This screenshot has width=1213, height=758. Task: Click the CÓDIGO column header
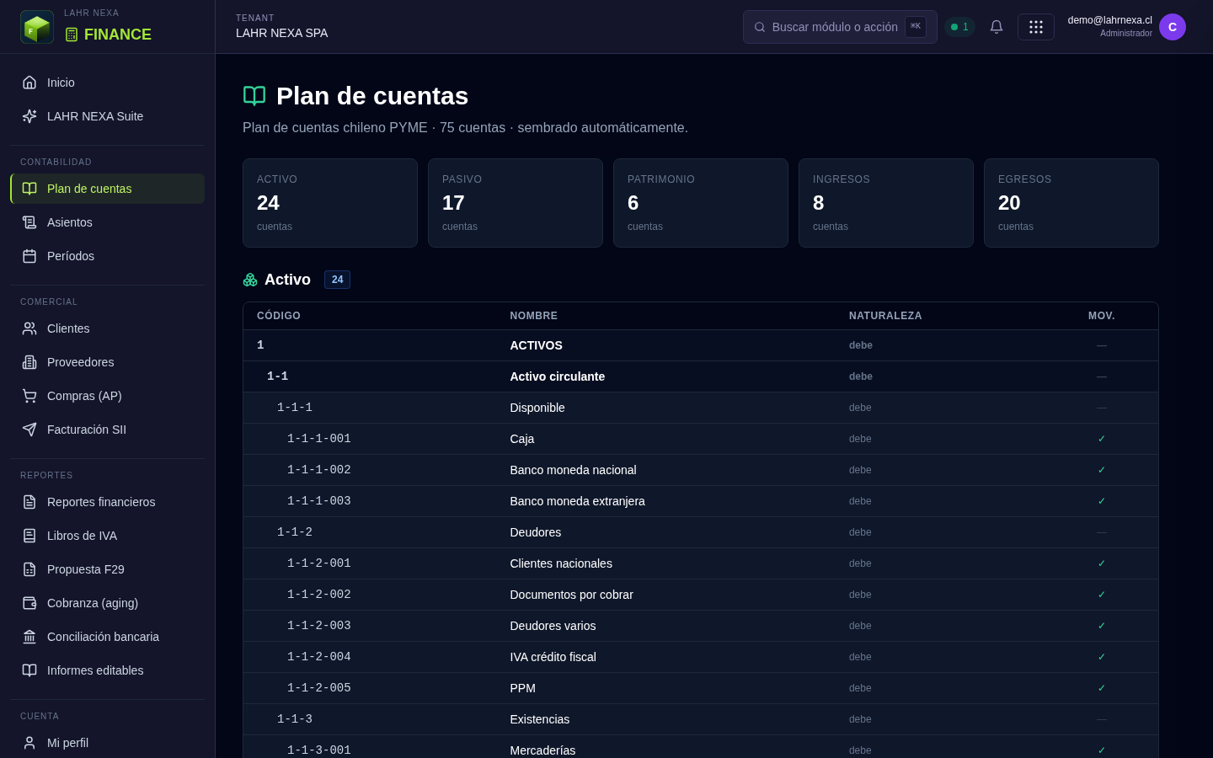pos(279,316)
